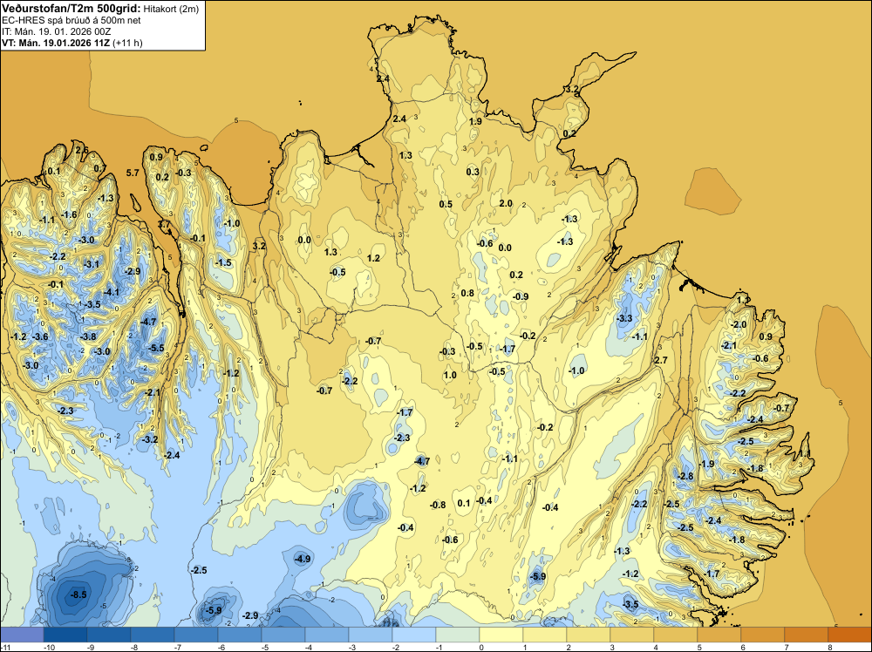Select the -0.9 temperature label
872x652 pixels.
pyautogui.click(x=521, y=296)
